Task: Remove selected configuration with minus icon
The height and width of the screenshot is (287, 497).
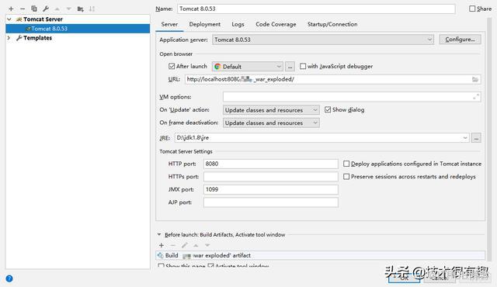Action: pyautogui.click(x=23, y=9)
